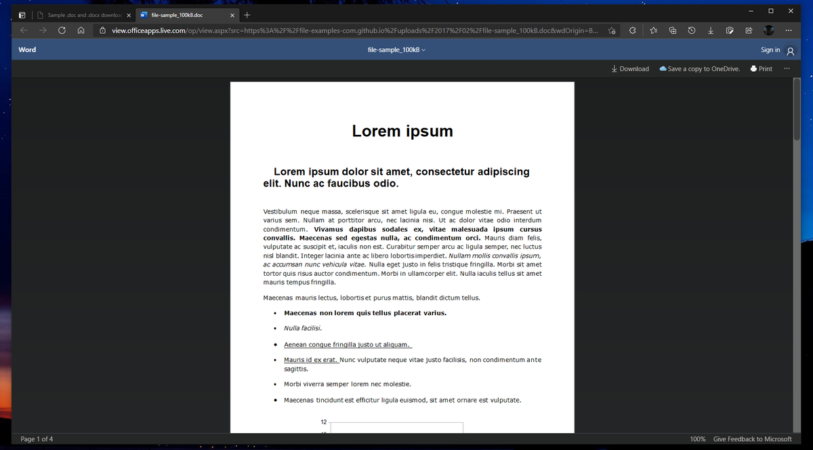Open Collections panel
The image size is (813, 450).
[672, 30]
